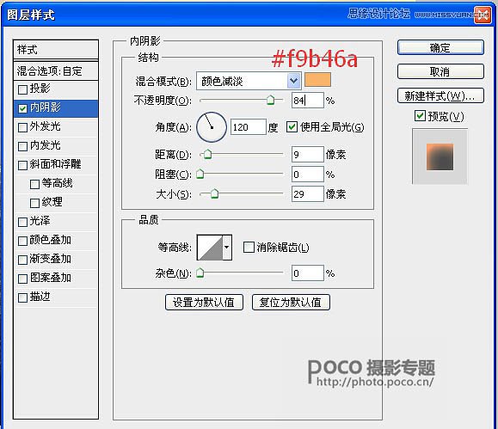
Task: Click the 大小 size slider handle
Action: tap(215, 193)
